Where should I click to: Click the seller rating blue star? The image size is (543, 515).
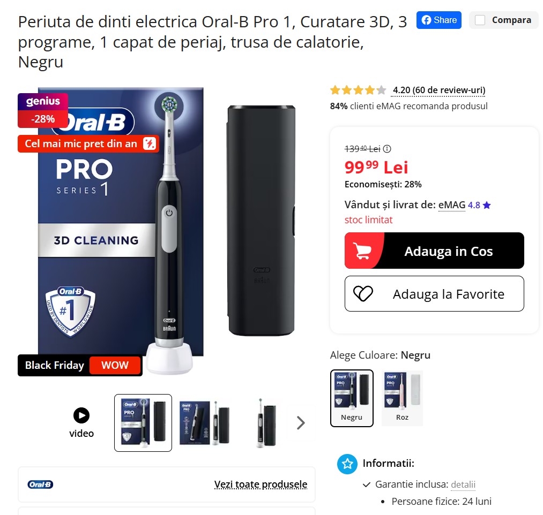click(x=487, y=205)
